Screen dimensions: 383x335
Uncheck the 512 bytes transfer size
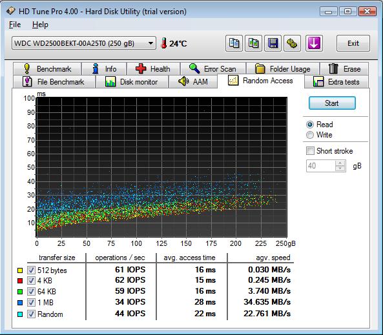[x=31, y=270]
